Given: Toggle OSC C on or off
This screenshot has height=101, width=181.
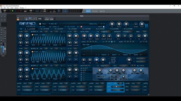Looking at the screenshot, I should coord(32,66).
